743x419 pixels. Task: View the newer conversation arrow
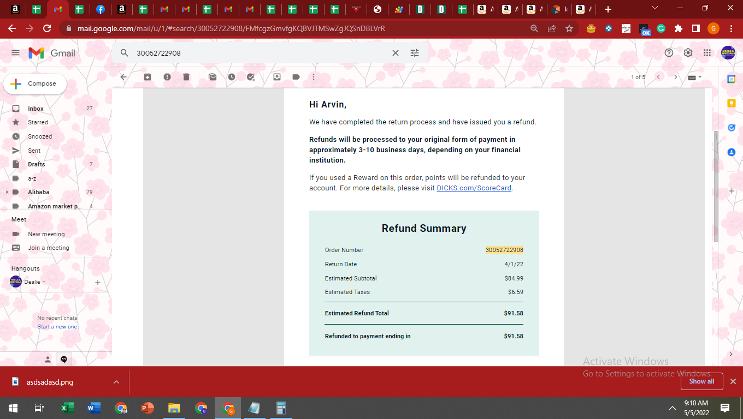click(x=658, y=77)
